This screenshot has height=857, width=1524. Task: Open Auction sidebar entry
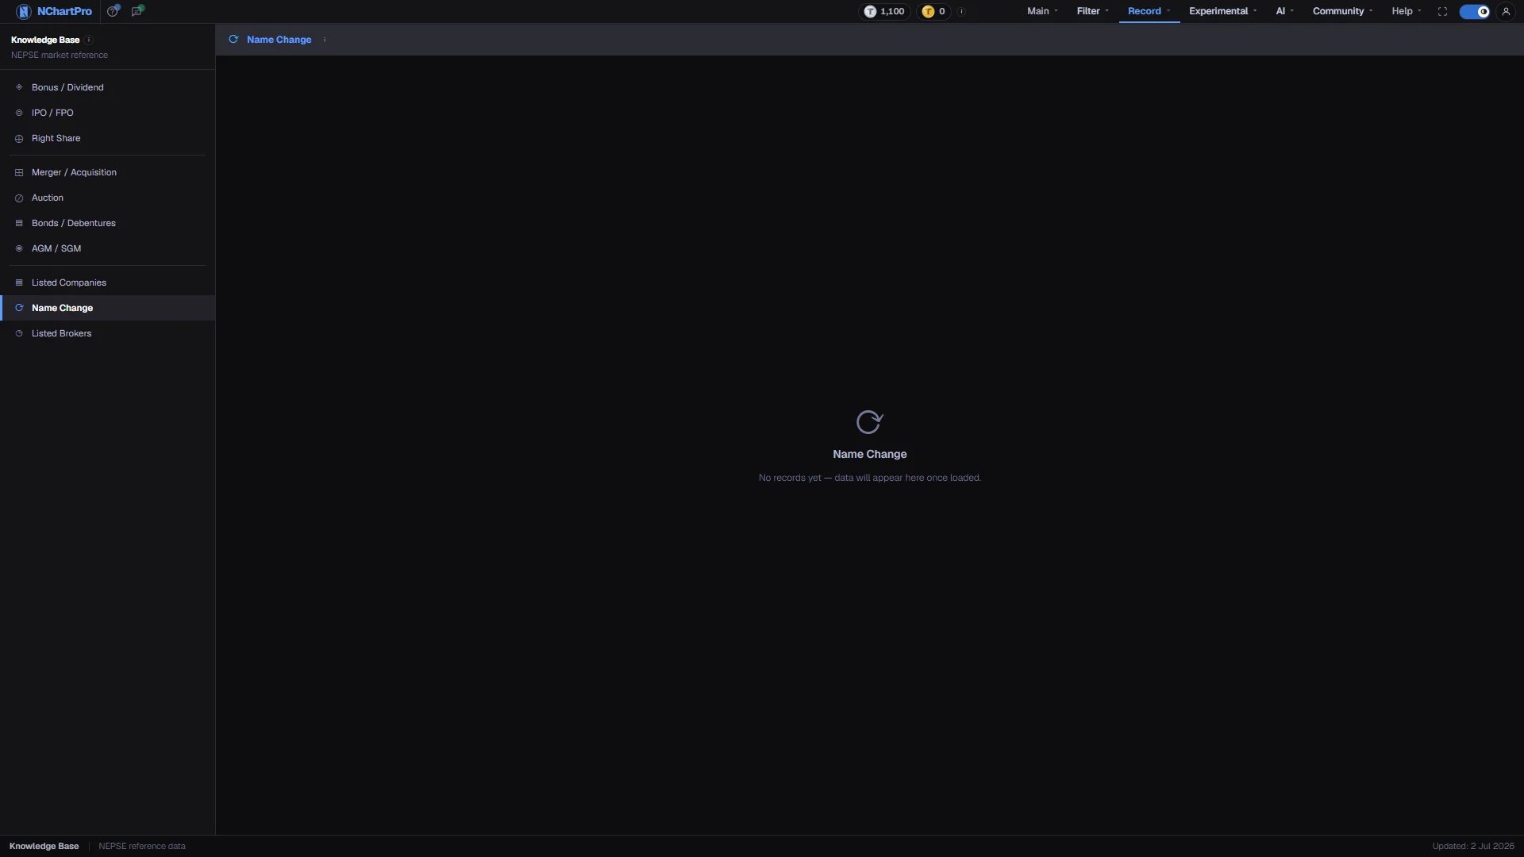[x=107, y=198]
